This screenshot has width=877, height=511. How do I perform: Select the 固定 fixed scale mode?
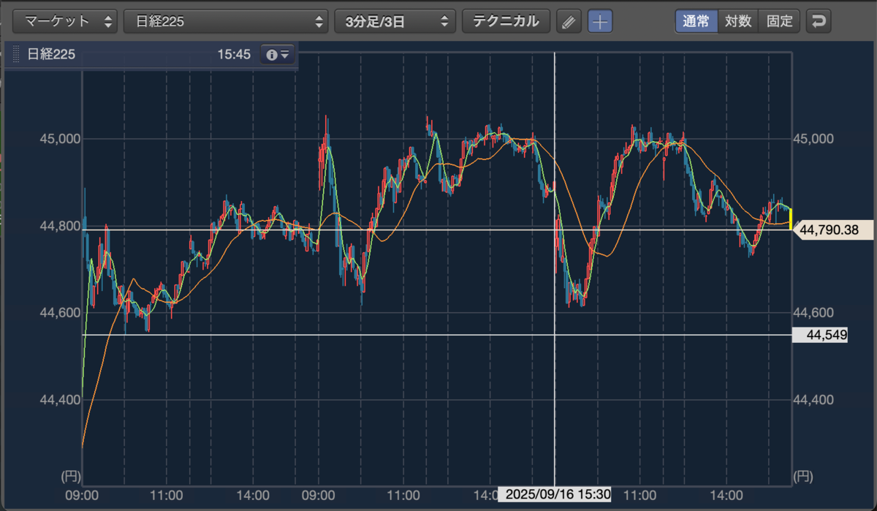(x=780, y=21)
